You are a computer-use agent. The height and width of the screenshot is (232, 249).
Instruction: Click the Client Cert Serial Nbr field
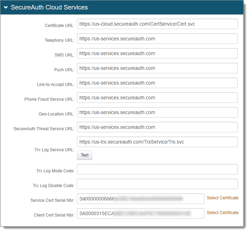140,214
